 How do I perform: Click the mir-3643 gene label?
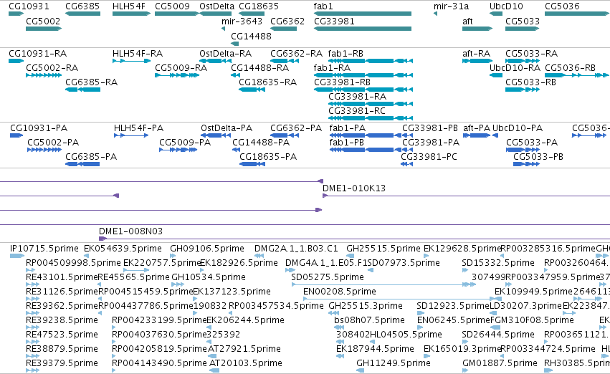click(242, 21)
